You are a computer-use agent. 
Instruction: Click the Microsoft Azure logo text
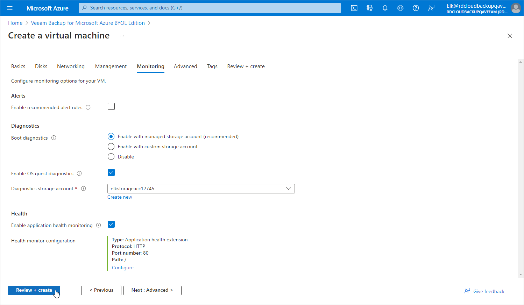(47, 8)
